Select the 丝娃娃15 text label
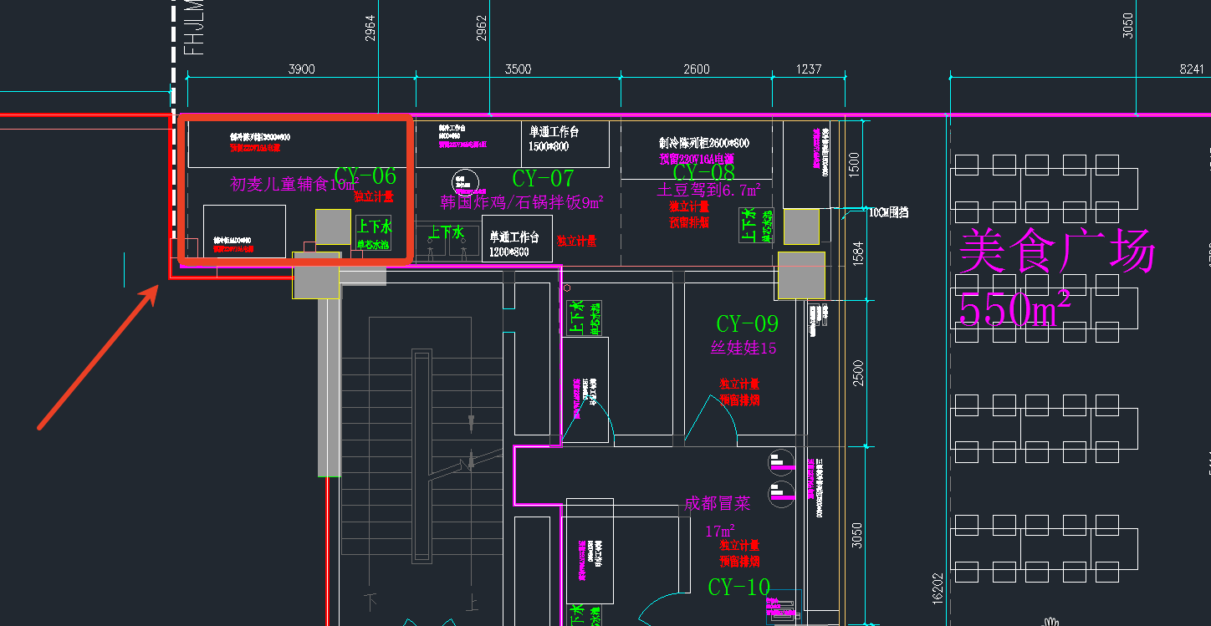Viewport: 1211px width, 626px height. 743,348
